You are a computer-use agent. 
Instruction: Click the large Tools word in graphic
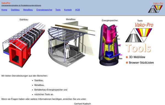pyautogui.click(x=138, y=48)
